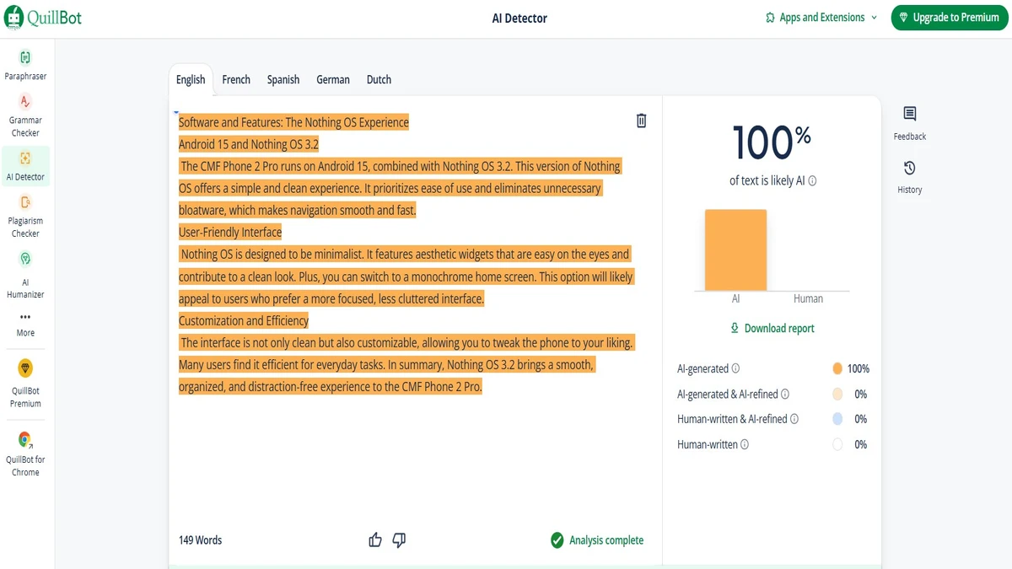Click inside the empty text editor area
Viewport: 1012px width, 569px height.
point(413,459)
